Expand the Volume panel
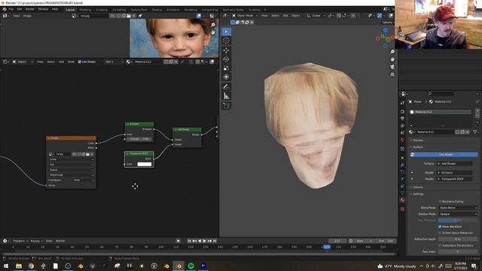Viewport: 482px width, 271px height. tap(417, 187)
